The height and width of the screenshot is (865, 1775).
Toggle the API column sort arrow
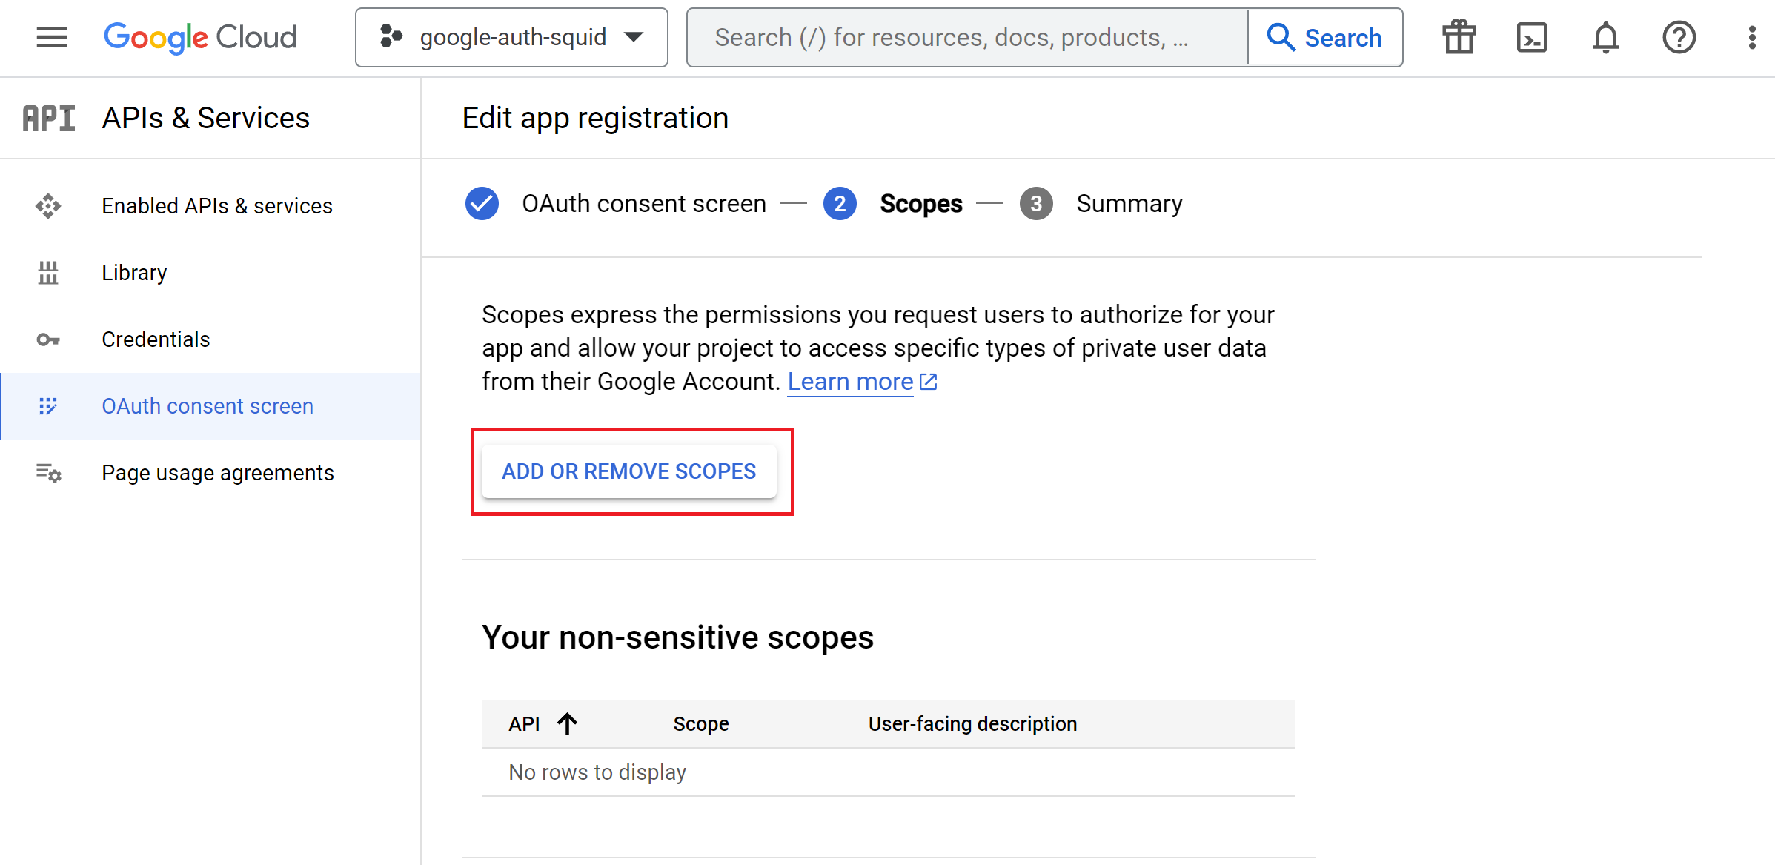click(x=568, y=723)
